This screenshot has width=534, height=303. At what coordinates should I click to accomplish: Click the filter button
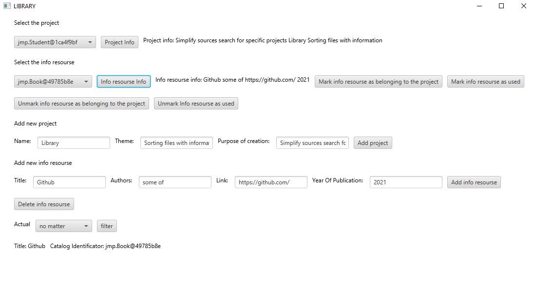(x=107, y=226)
